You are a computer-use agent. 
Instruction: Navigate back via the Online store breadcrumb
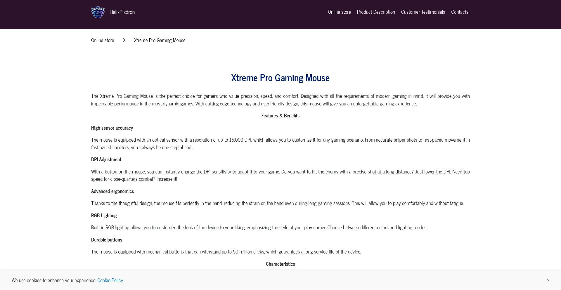pos(102,40)
